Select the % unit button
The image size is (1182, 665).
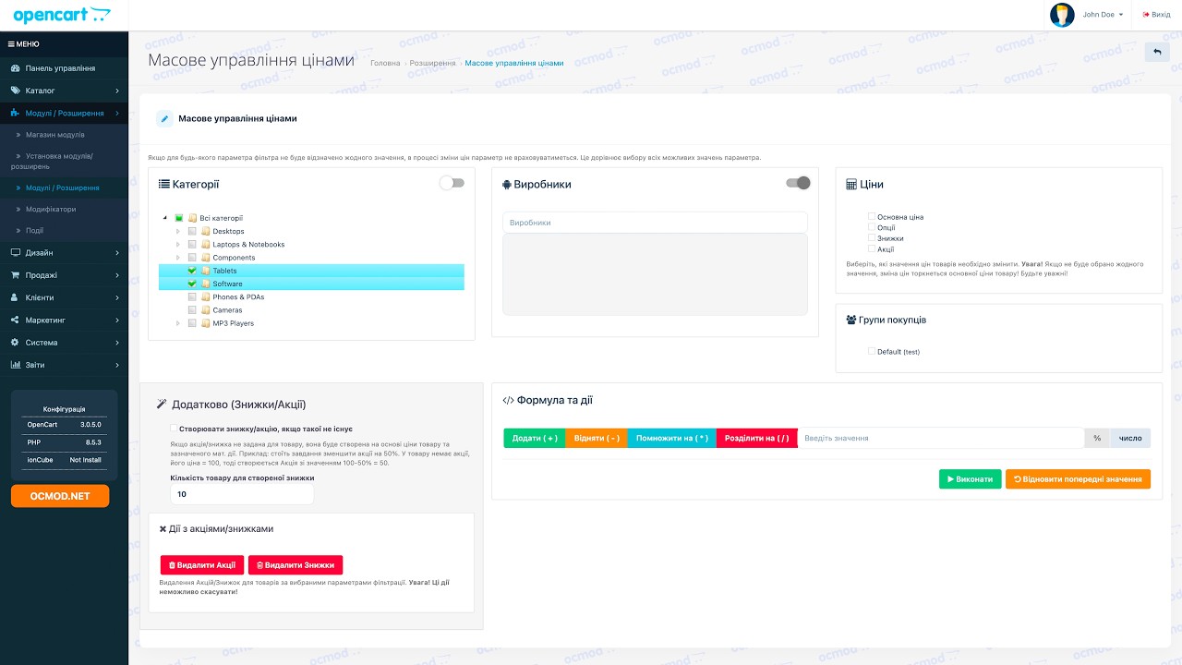click(x=1097, y=438)
